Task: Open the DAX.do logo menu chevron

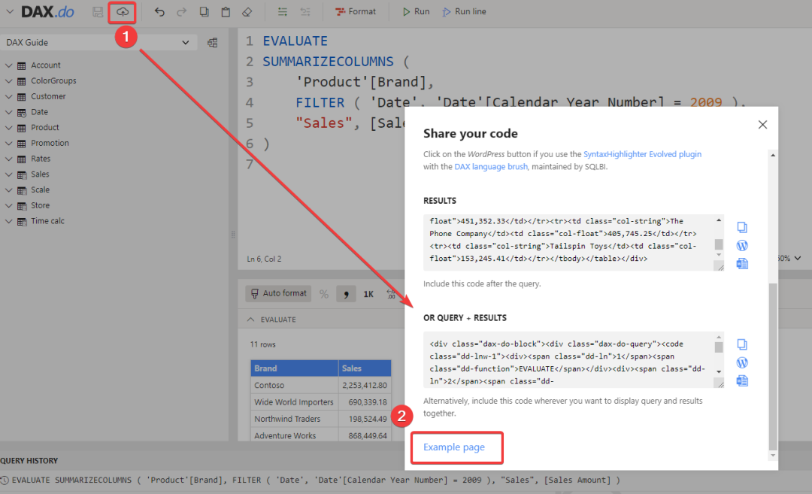Action: click(x=9, y=11)
